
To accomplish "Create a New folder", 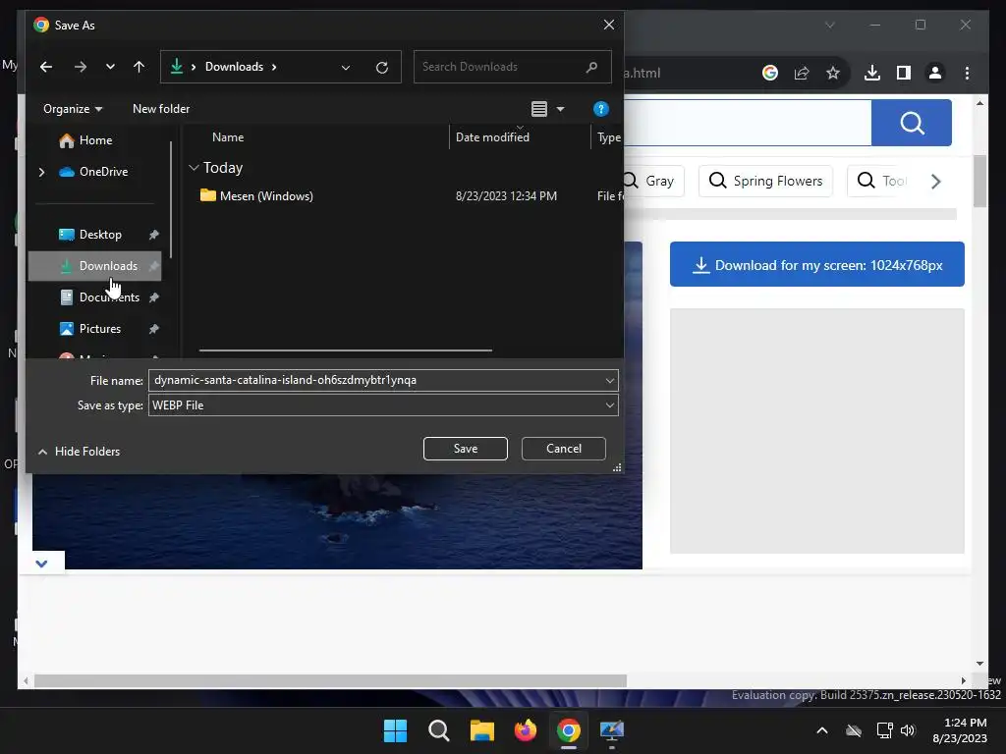I will coord(161,109).
